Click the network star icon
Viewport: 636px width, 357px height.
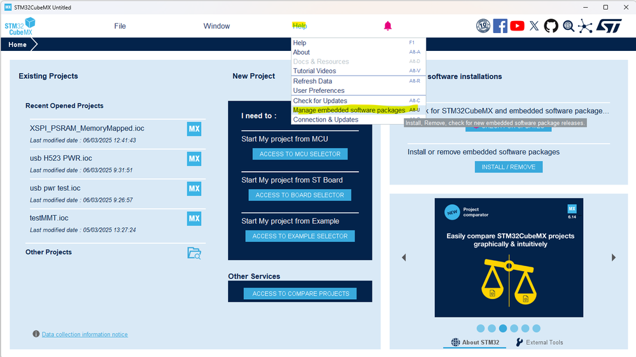(x=585, y=26)
